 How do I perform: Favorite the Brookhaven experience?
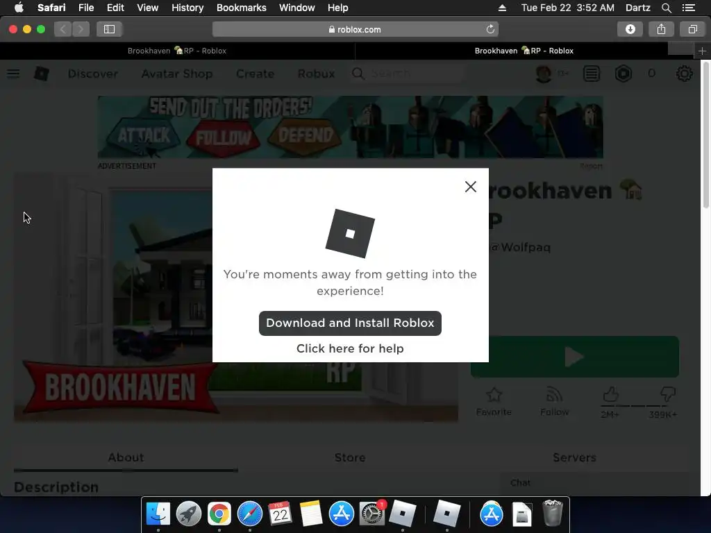pos(494,402)
